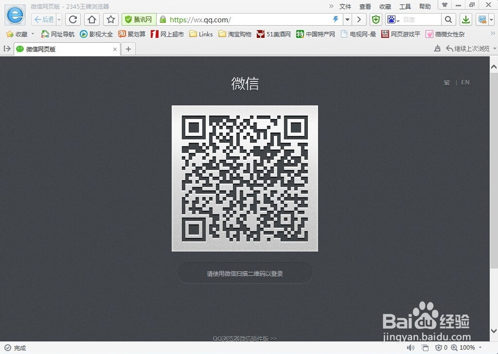Open the 影视大全 bookmark

point(96,34)
